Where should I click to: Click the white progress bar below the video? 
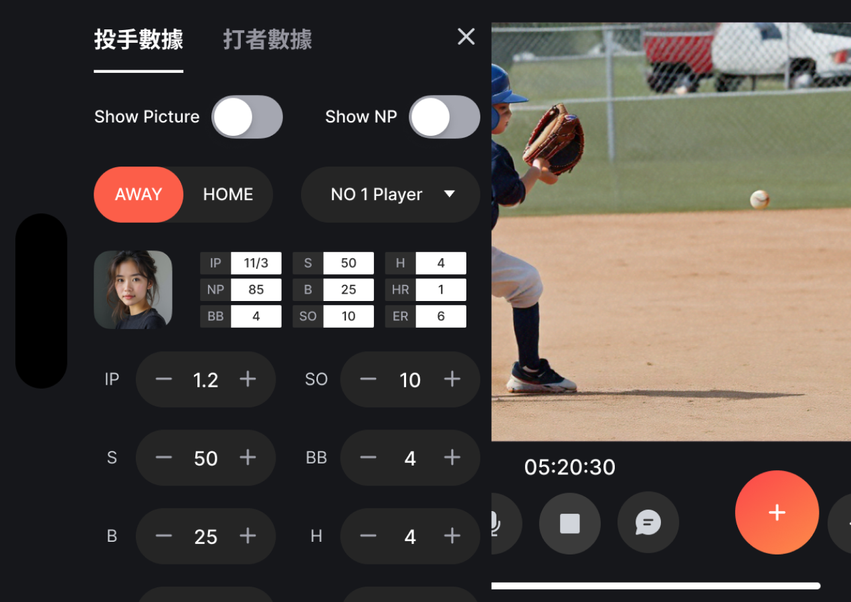(656, 586)
